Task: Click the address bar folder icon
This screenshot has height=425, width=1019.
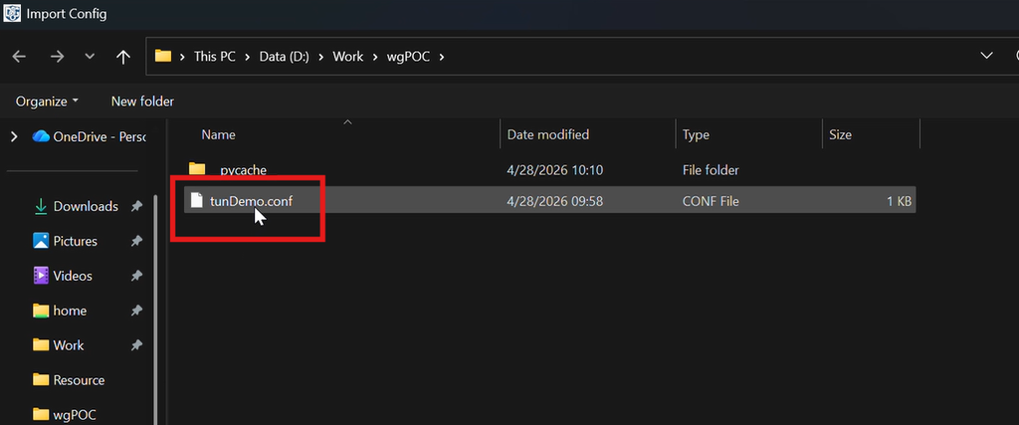Action: (x=162, y=56)
